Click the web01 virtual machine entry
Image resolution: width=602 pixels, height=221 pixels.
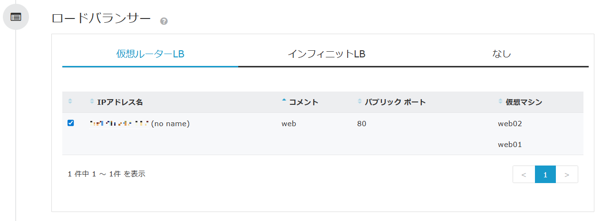tap(510, 145)
